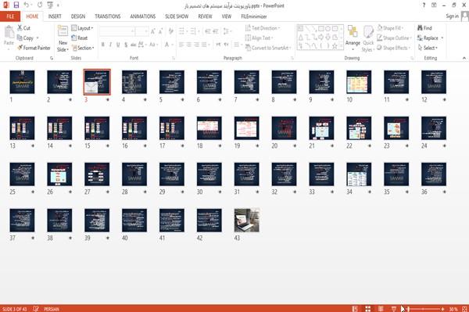469x312 pixels.
Task: Switch to the TRANSITIONS tab
Action: coord(108,16)
